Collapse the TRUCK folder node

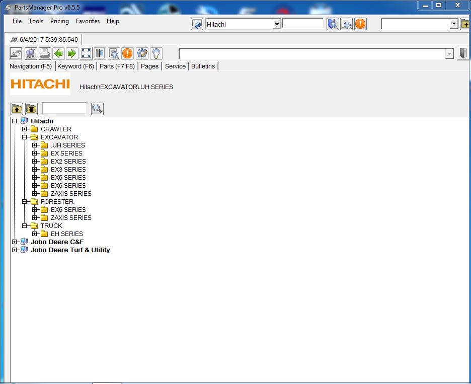click(24, 225)
